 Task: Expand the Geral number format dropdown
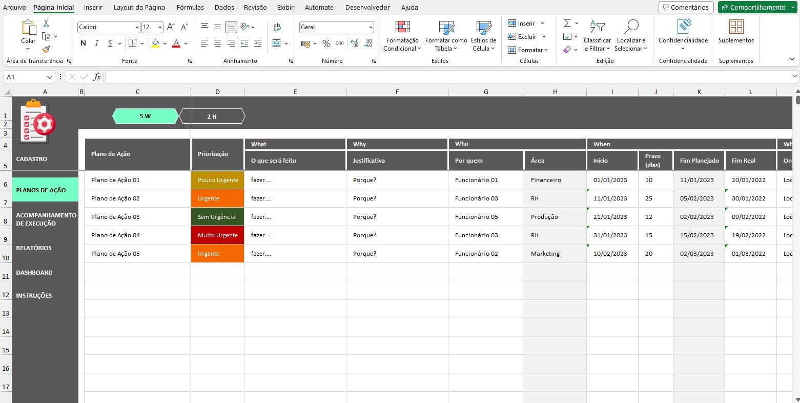click(371, 27)
